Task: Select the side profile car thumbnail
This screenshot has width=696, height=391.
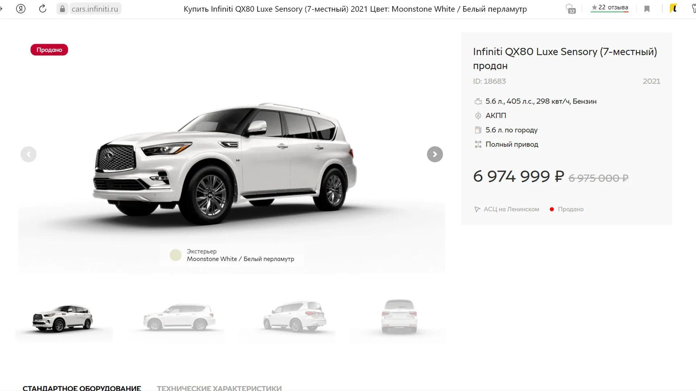Action: [179, 318]
